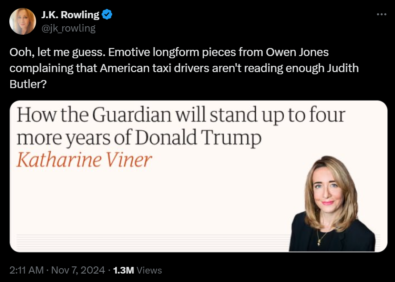Click the 1.3M view count number
This screenshot has width=395, height=282.
[123, 270]
